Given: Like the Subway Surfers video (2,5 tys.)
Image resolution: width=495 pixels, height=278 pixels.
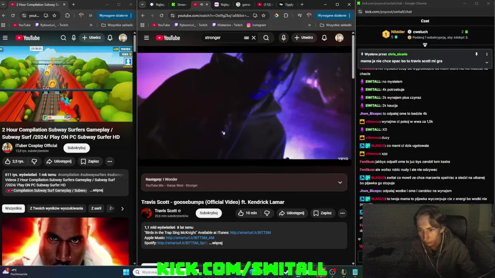Looking at the screenshot, I should (x=14, y=161).
